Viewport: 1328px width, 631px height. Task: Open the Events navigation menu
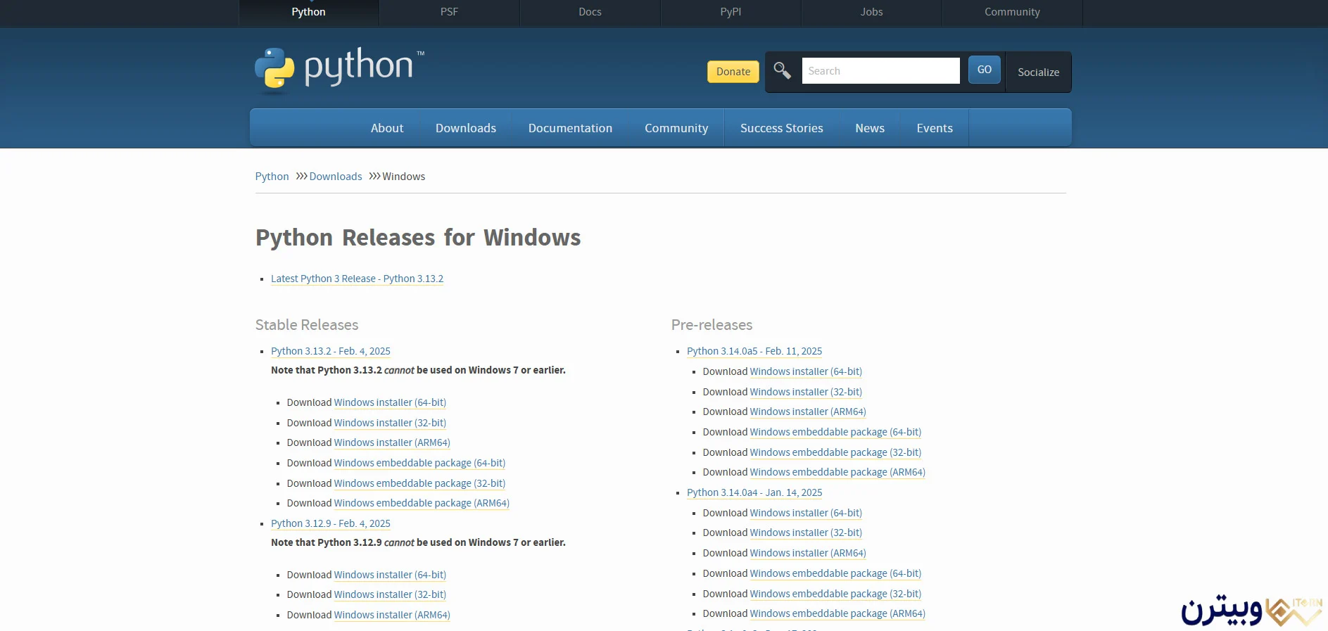[935, 128]
